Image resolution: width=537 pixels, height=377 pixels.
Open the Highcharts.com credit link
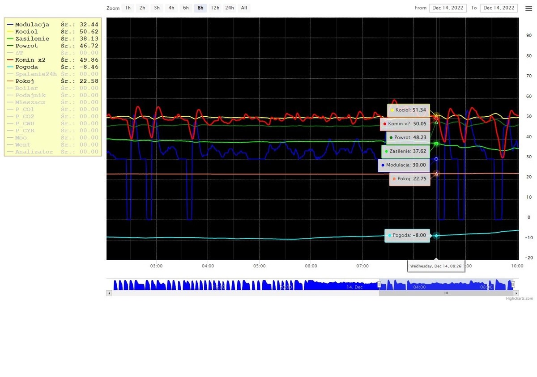[519, 298]
